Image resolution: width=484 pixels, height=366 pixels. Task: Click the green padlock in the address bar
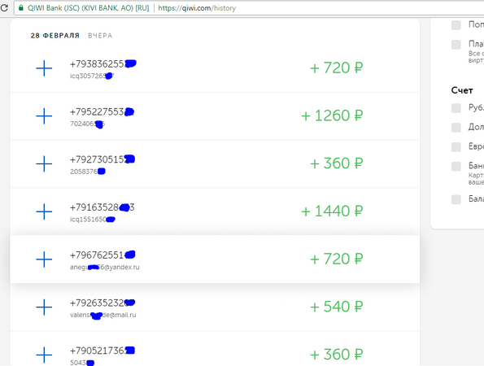coord(21,7)
